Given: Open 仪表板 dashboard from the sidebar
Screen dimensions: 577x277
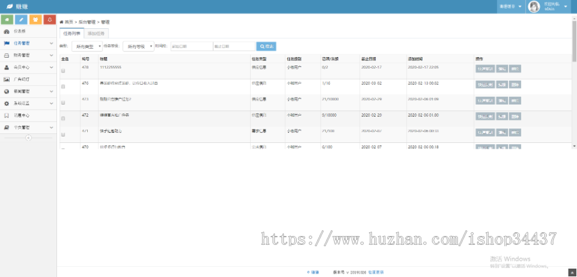Looking at the screenshot, I should pos(20,31).
